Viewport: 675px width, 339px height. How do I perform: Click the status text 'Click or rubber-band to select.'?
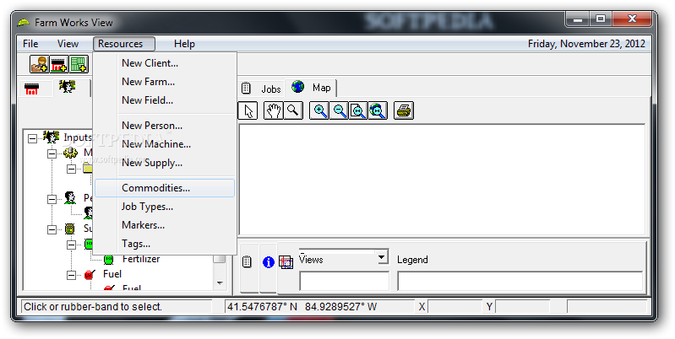[93, 307]
